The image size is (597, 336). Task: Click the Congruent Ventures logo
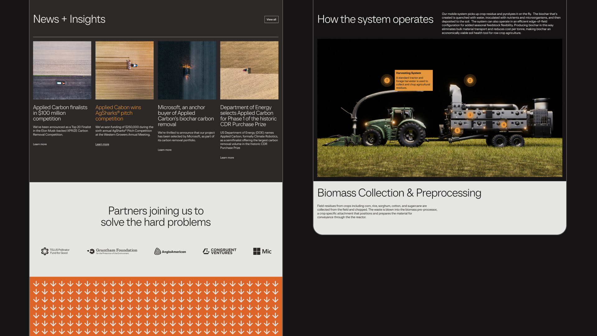coord(220,251)
